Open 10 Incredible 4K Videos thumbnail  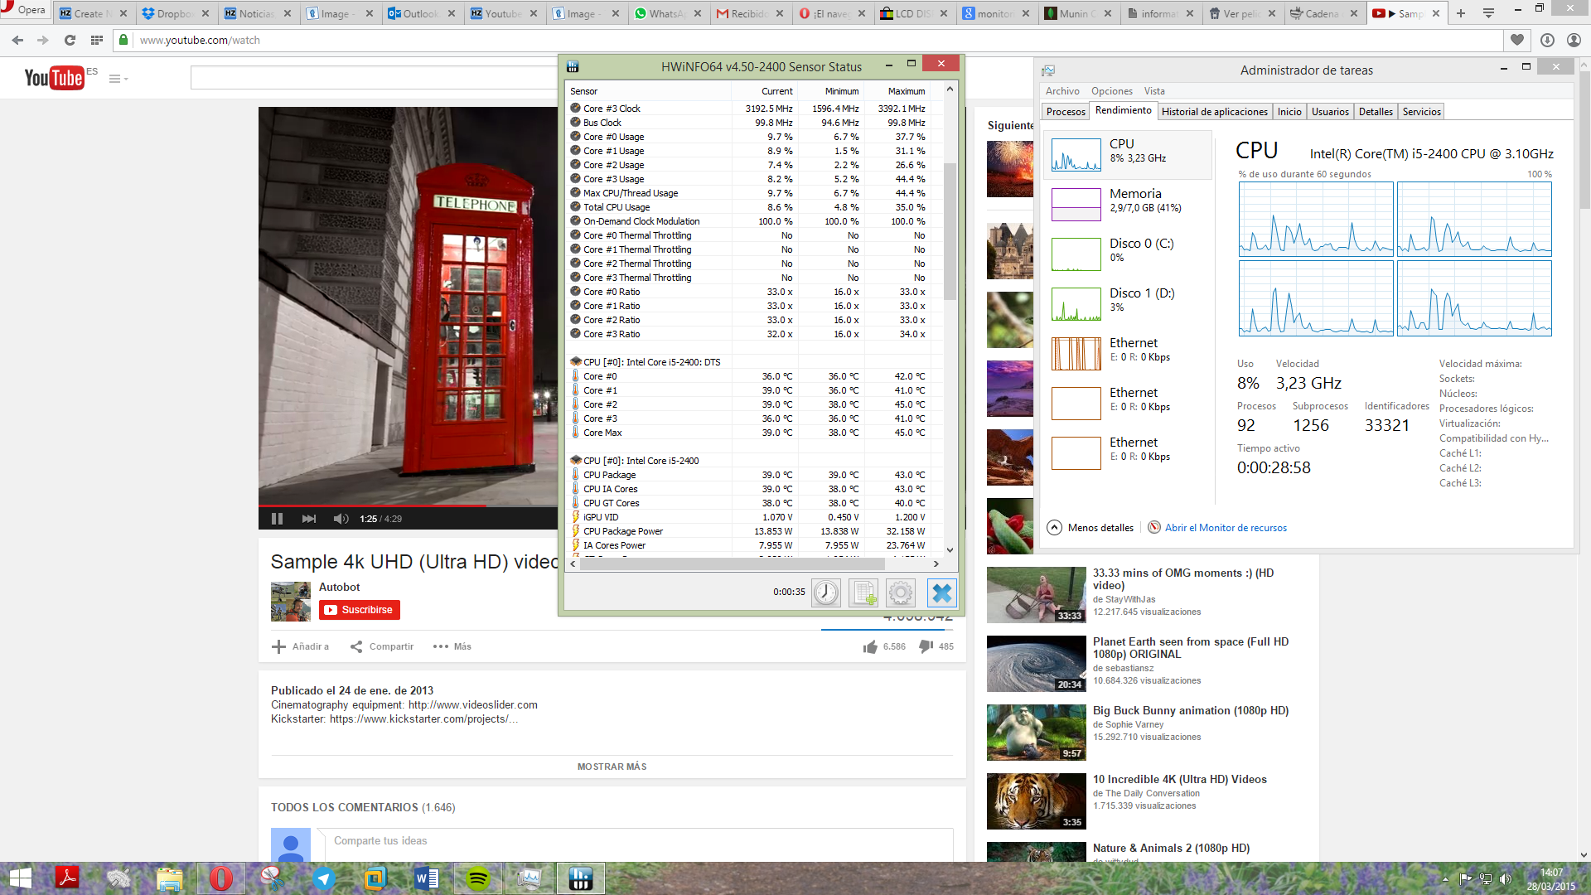1036,801
